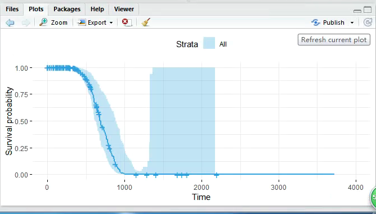The height and width of the screenshot is (214, 376).
Task: Click the Strata All legend swatch
Action: pyautogui.click(x=209, y=43)
